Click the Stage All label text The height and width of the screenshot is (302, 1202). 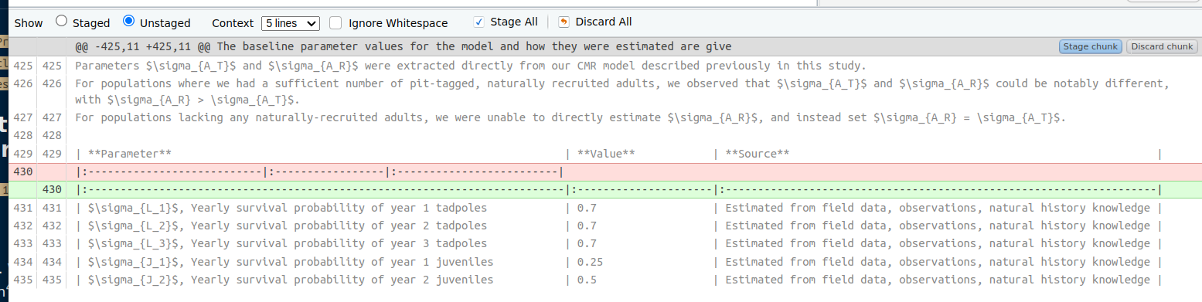514,22
